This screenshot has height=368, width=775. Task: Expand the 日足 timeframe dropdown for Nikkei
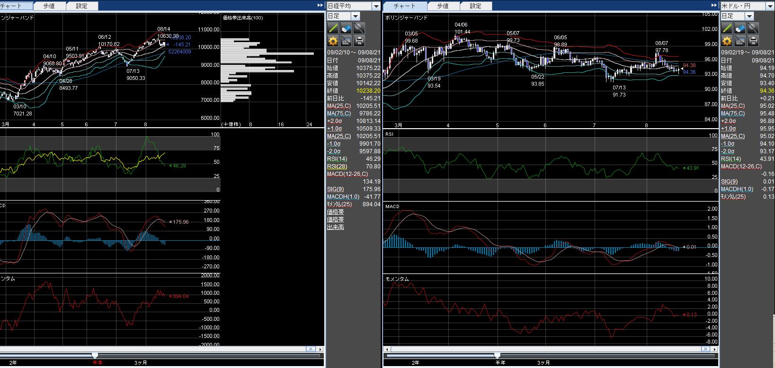355,17
